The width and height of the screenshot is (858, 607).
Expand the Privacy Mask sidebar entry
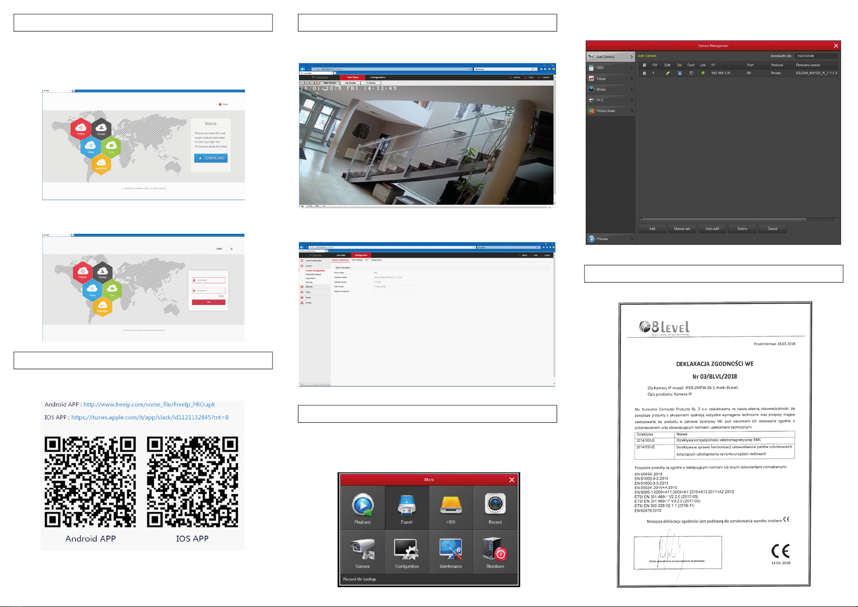tap(610, 111)
